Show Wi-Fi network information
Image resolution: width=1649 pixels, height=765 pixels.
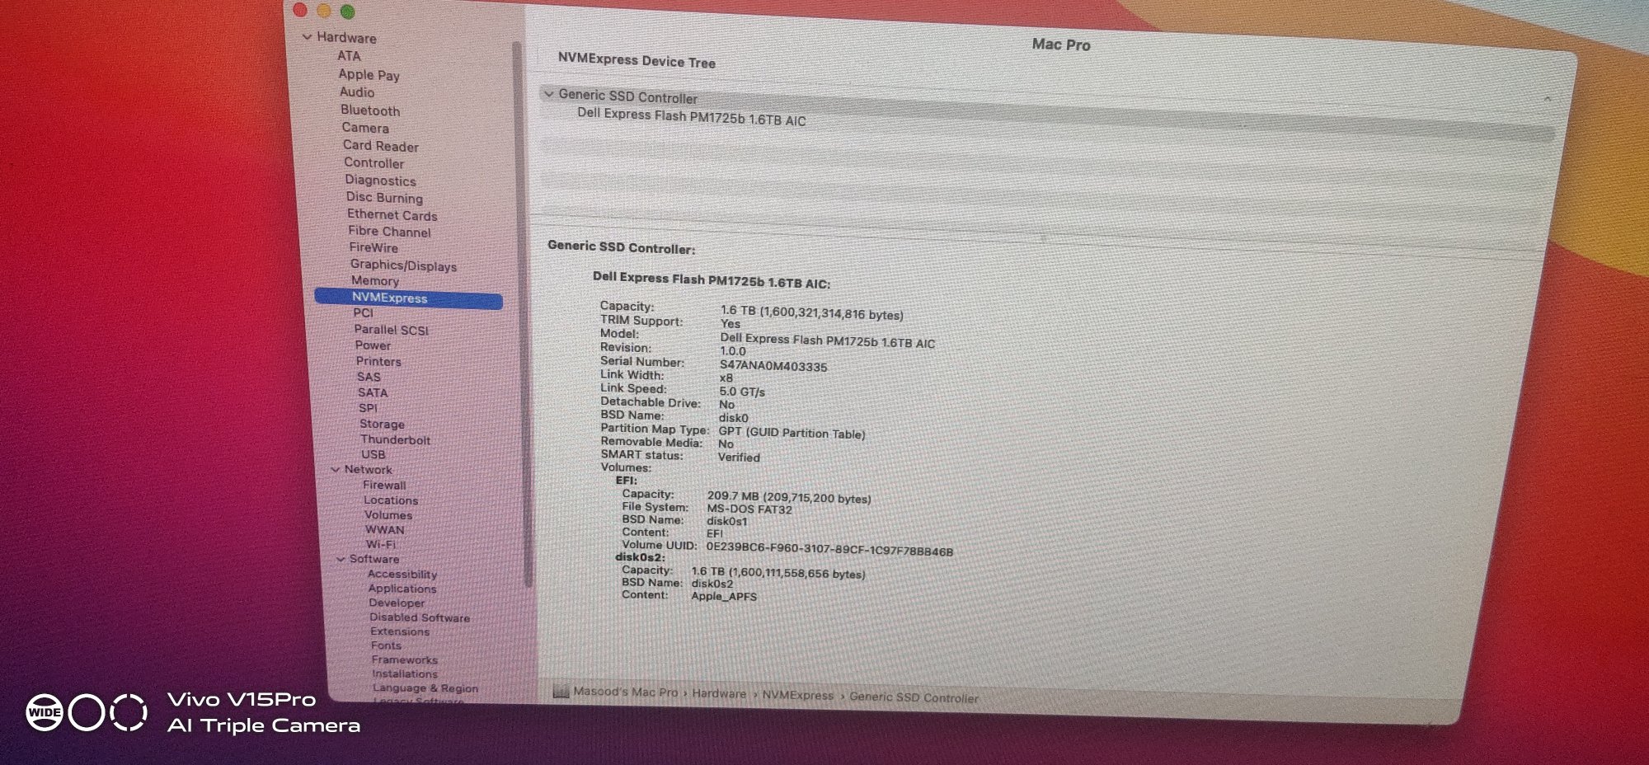[381, 544]
